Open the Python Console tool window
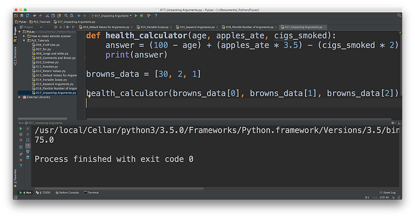The width and height of the screenshot is (415, 218). pyautogui.click(x=67, y=193)
